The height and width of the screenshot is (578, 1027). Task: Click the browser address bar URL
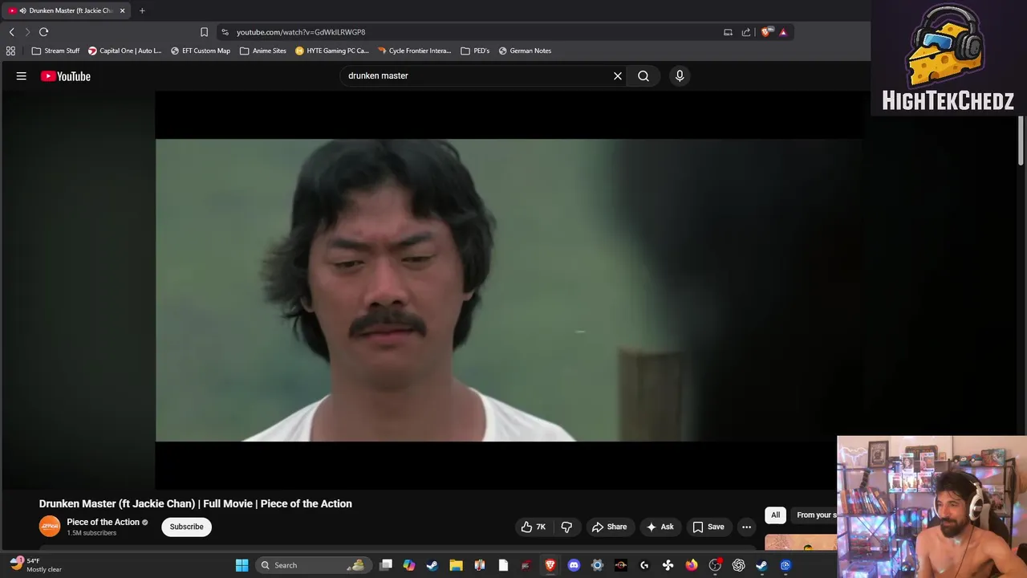(x=301, y=32)
